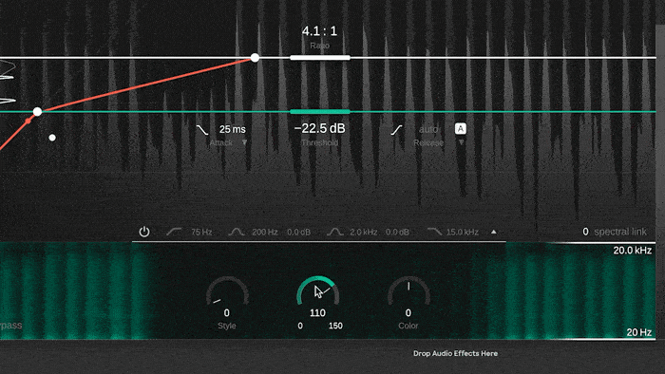Click the 75 Hz filter frequency value
The height and width of the screenshot is (374, 665).
(201, 233)
